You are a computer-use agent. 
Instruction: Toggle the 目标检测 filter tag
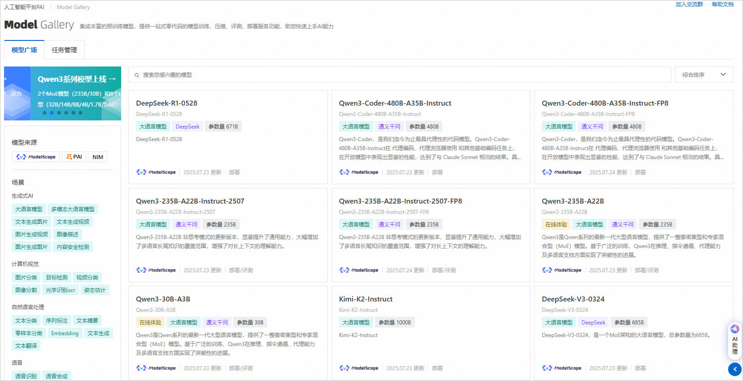[x=57, y=277]
